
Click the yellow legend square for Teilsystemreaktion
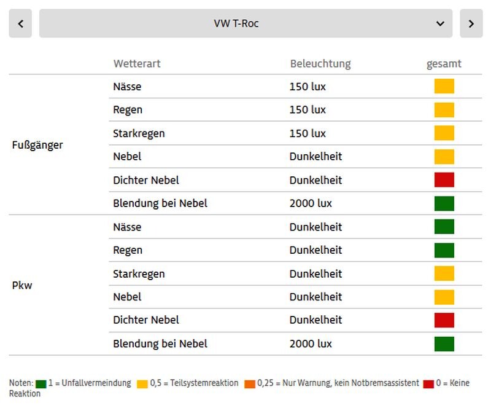click(x=142, y=384)
